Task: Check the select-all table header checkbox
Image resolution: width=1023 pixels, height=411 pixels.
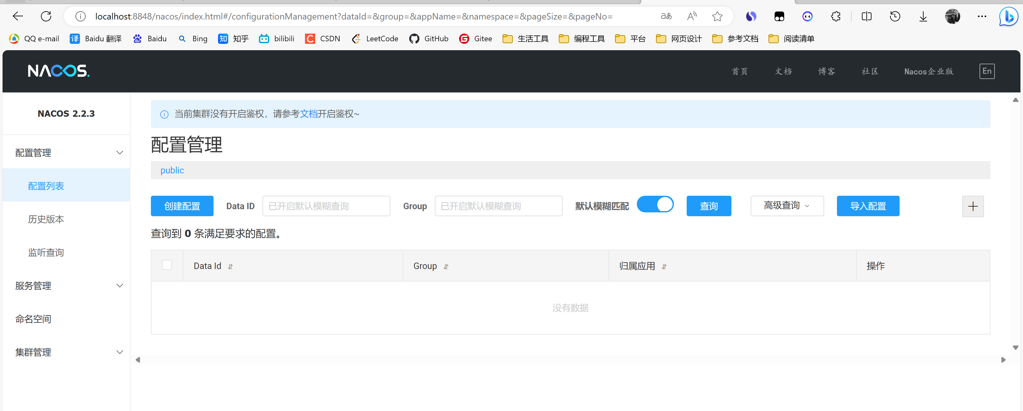Action: point(167,265)
